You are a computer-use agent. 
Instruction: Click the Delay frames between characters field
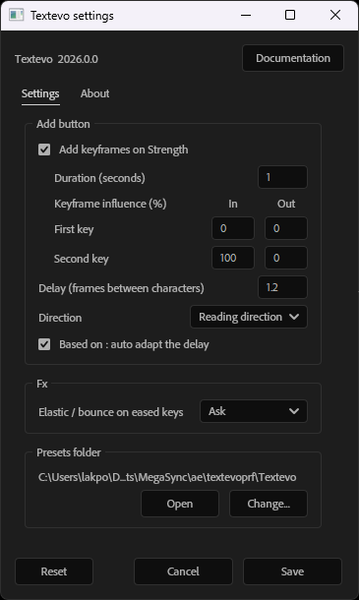pos(282,287)
